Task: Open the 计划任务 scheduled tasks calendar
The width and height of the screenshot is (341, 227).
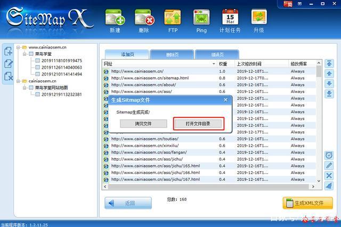Action: pyautogui.click(x=230, y=21)
